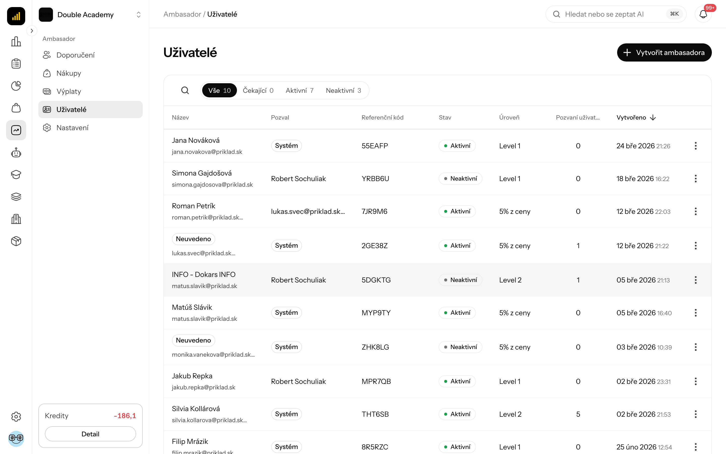Select the ambassador trend icon in sidebar

click(16, 130)
